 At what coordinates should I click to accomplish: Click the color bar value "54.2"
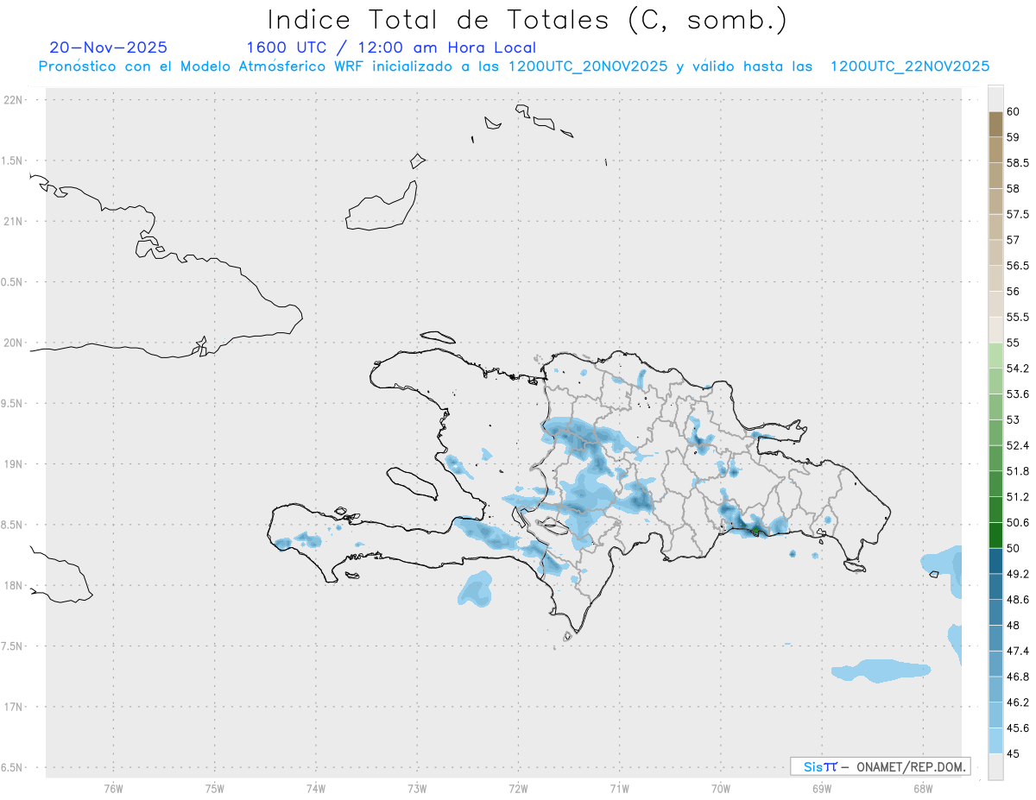(1018, 369)
